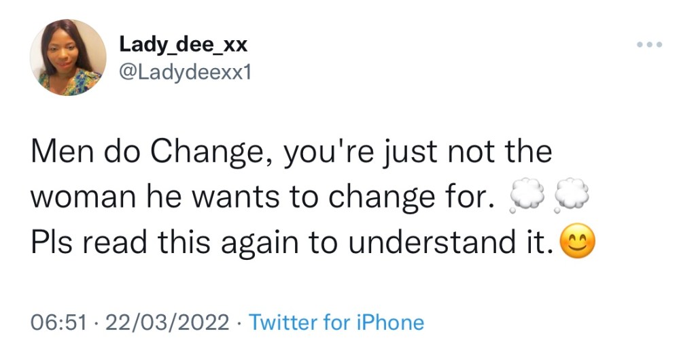696x349 pixels.
Task: Click the word "understand" in the tweet
Action: (x=436, y=242)
